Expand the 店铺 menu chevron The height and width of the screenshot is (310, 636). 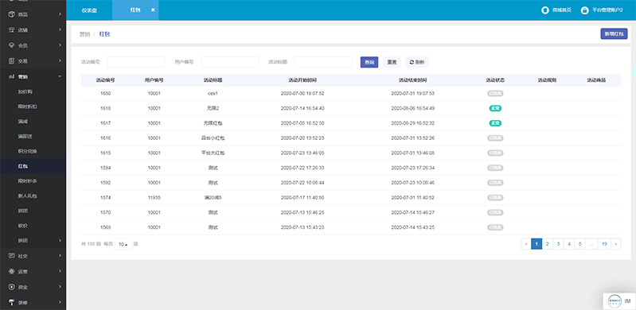[60, 30]
